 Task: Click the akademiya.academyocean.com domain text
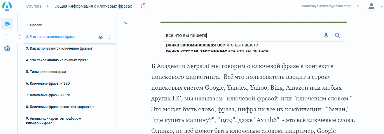click(x=326, y=6)
